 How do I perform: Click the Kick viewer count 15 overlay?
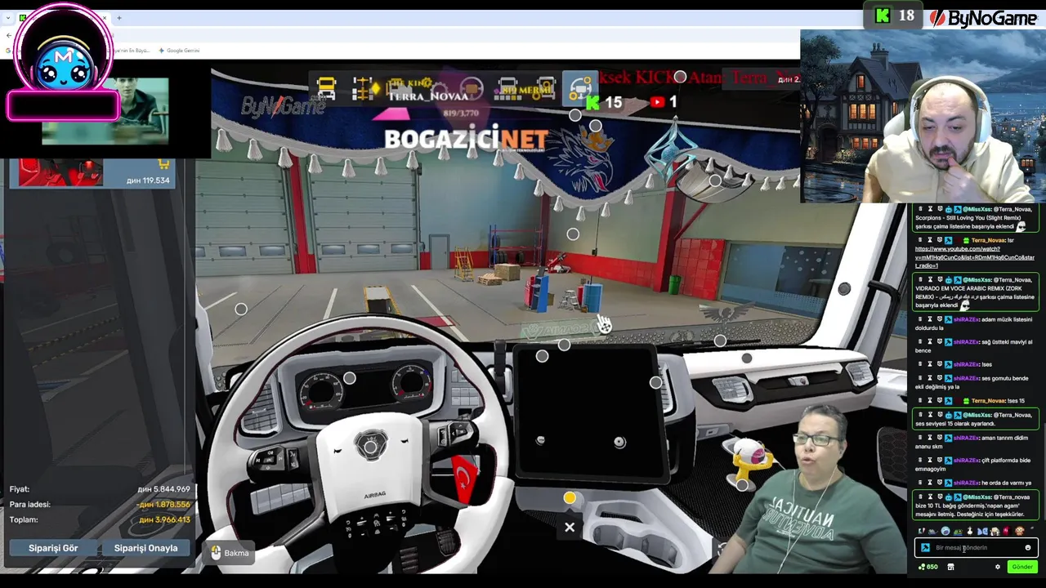pos(604,102)
